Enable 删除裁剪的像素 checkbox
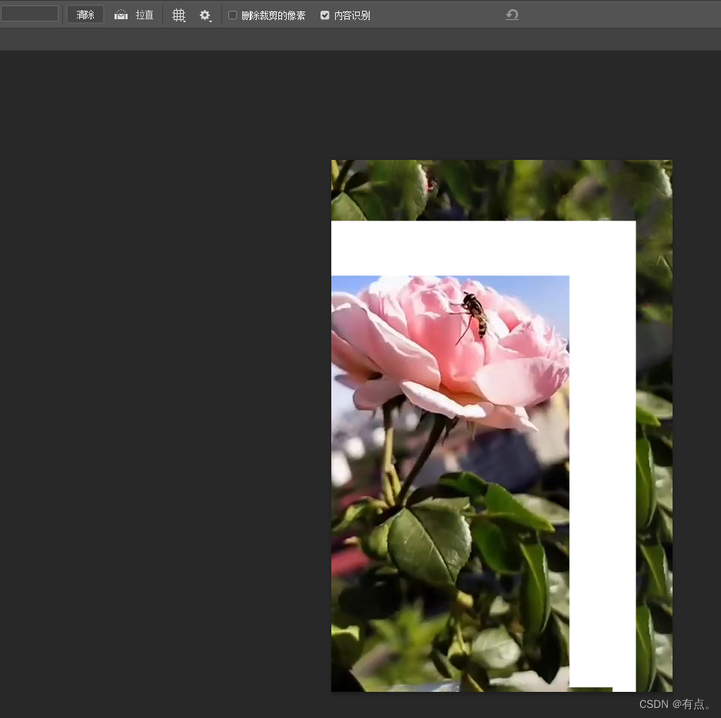The height and width of the screenshot is (718, 721). pos(233,15)
